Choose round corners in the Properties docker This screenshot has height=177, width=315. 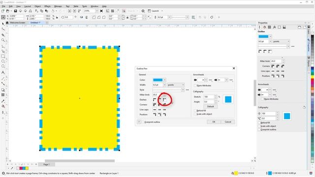pos(278,66)
